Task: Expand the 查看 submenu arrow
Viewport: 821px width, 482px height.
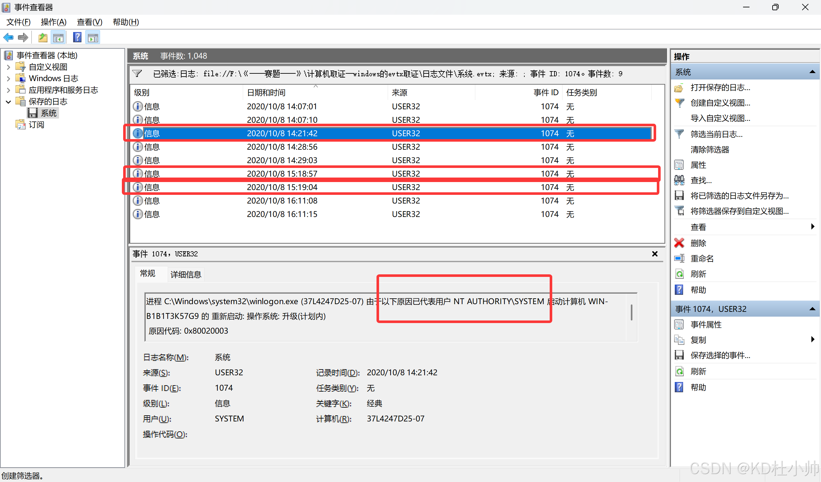Action: (x=813, y=227)
